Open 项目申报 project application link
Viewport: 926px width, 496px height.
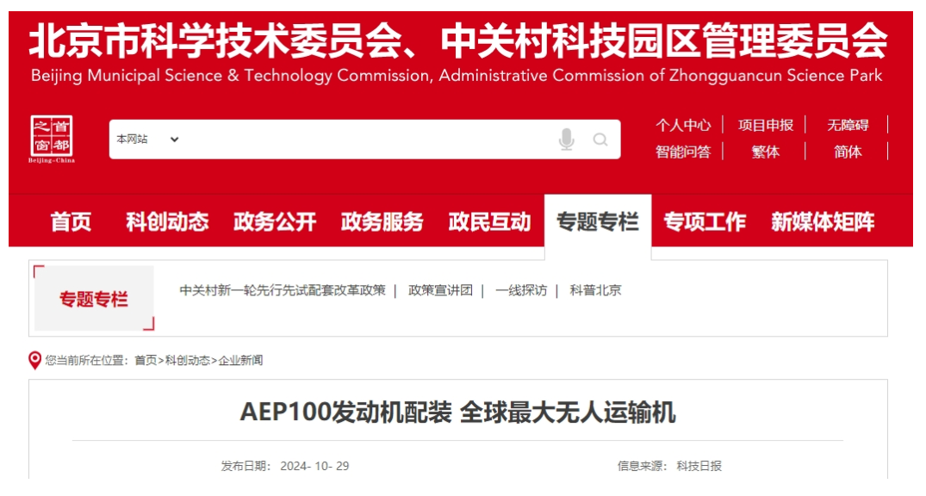[x=765, y=125]
